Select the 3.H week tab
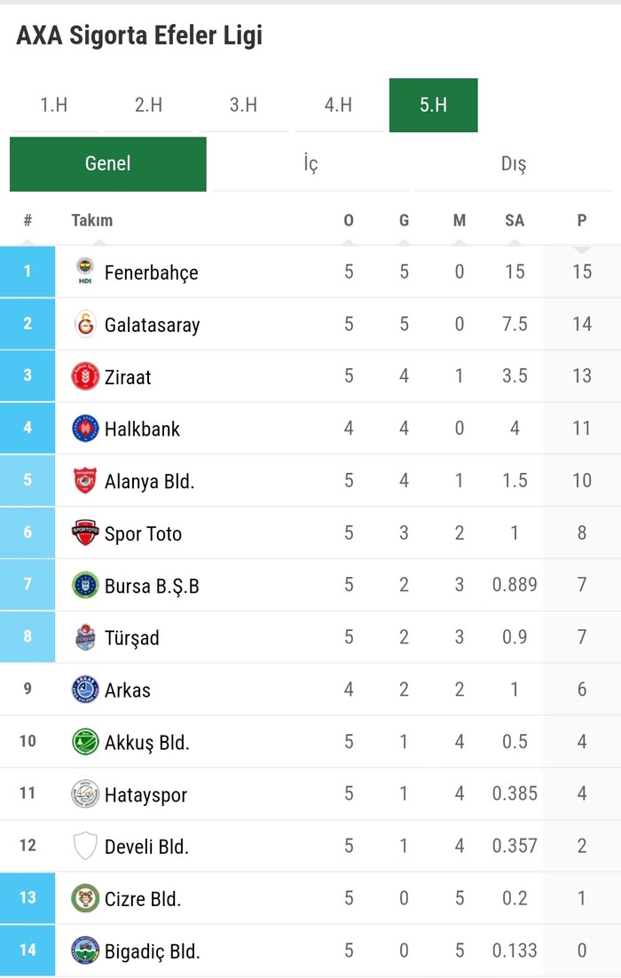 point(243,105)
